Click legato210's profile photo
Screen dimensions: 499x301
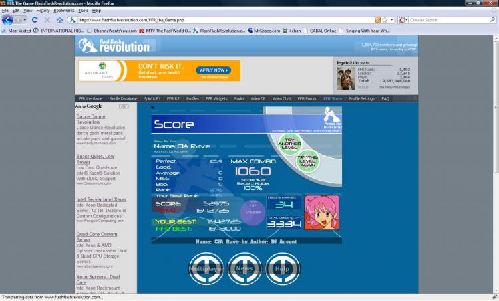(345, 79)
